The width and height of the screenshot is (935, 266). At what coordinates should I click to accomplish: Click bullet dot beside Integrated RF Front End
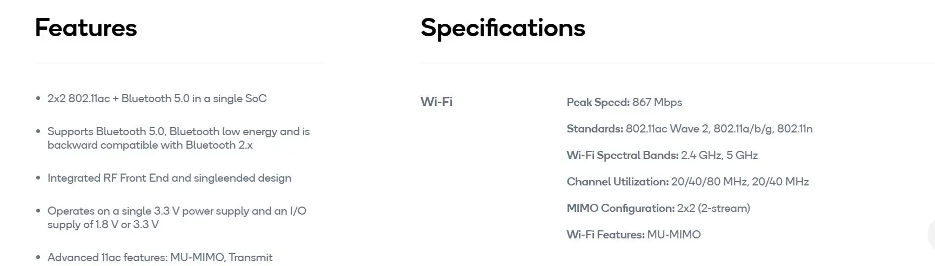pyautogui.click(x=38, y=178)
